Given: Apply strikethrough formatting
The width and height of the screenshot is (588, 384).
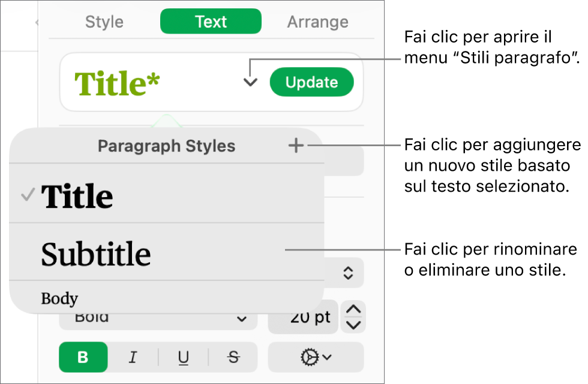Looking at the screenshot, I should coord(233,357).
